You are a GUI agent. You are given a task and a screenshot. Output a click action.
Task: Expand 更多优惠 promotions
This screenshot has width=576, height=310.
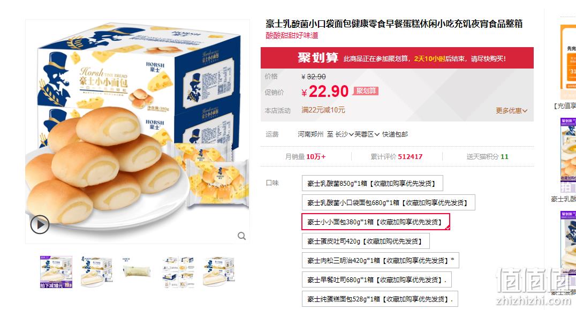coord(511,110)
